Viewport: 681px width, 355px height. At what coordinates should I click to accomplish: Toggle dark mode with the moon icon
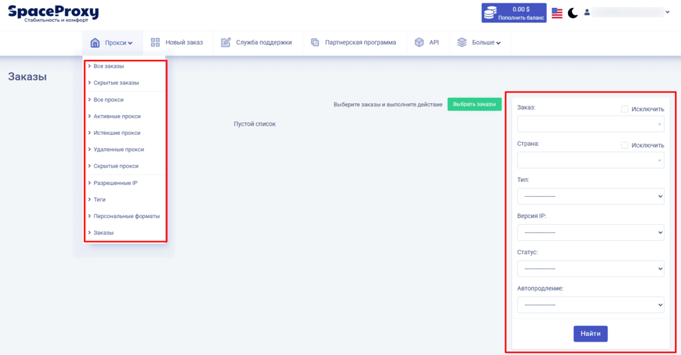click(x=573, y=13)
